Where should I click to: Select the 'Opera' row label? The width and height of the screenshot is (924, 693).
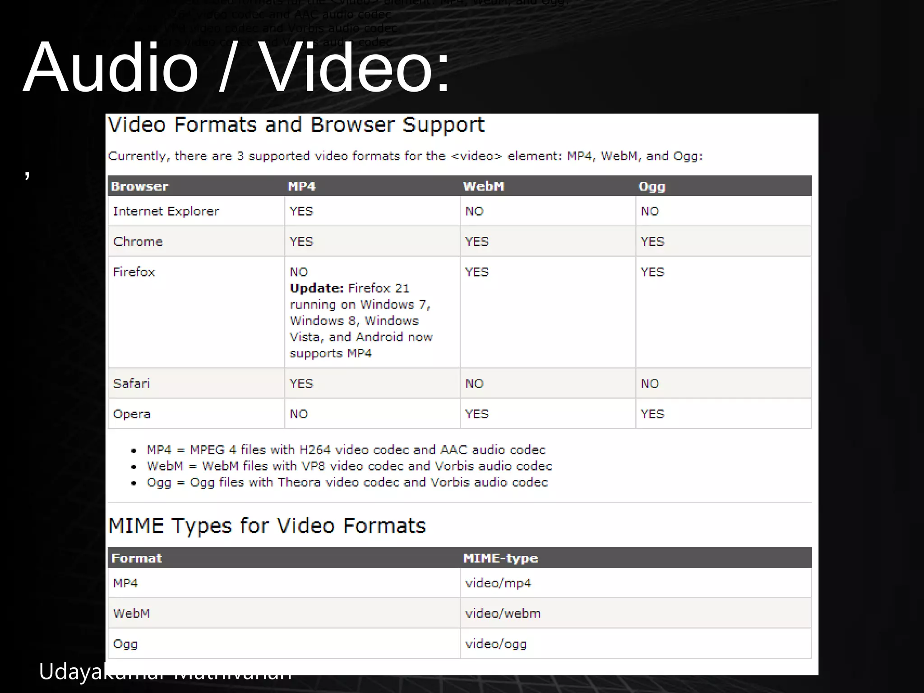pos(132,414)
